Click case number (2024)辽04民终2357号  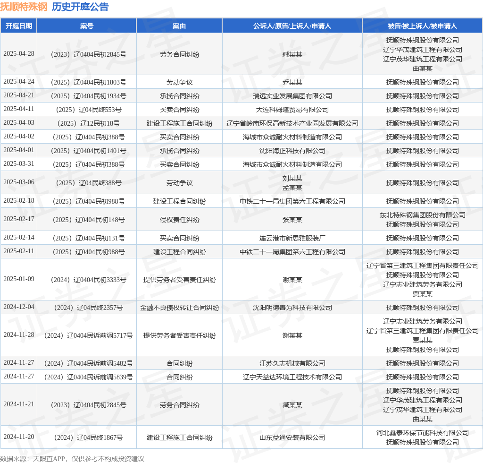coord(88,308)
